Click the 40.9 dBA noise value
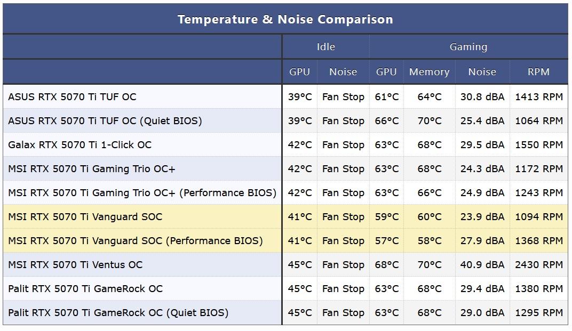The height and width of the screenshot is (331, 572). (x=482, y=265)
